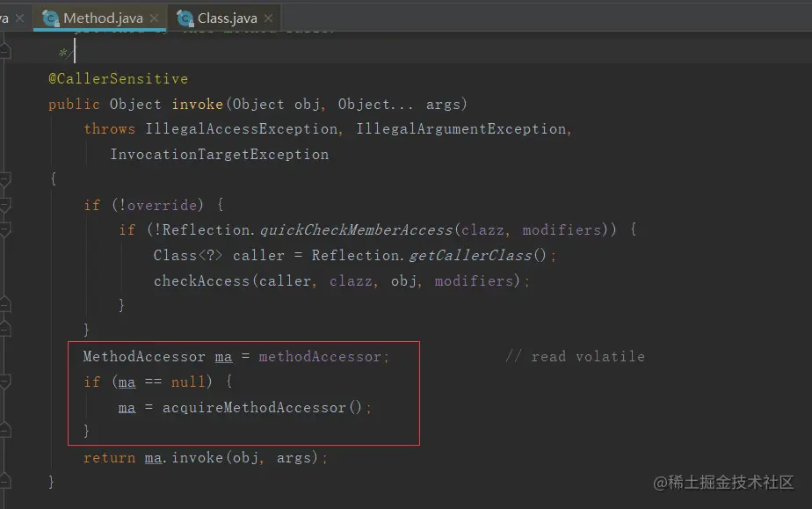Screen dimensions: 812x509
Task: Click the 'public' keyword
Action: [x=74, y=104]
